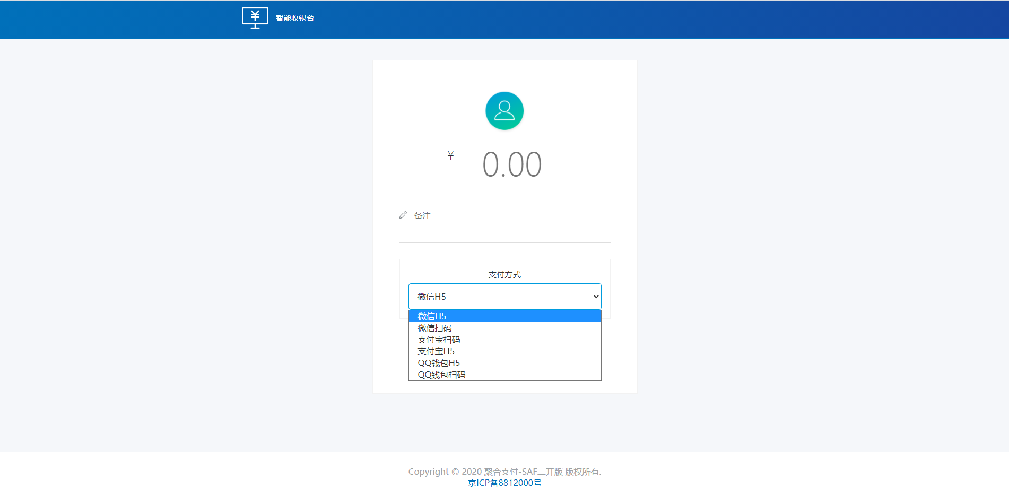Select QQ钱包扫码 from the list

tap(441, 374)
